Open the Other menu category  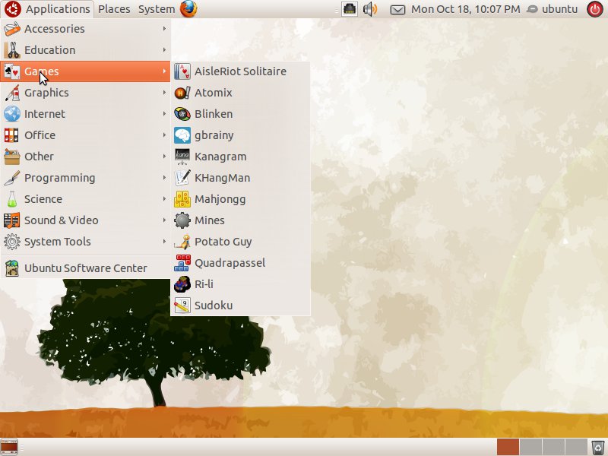click(x=85, y=157)
